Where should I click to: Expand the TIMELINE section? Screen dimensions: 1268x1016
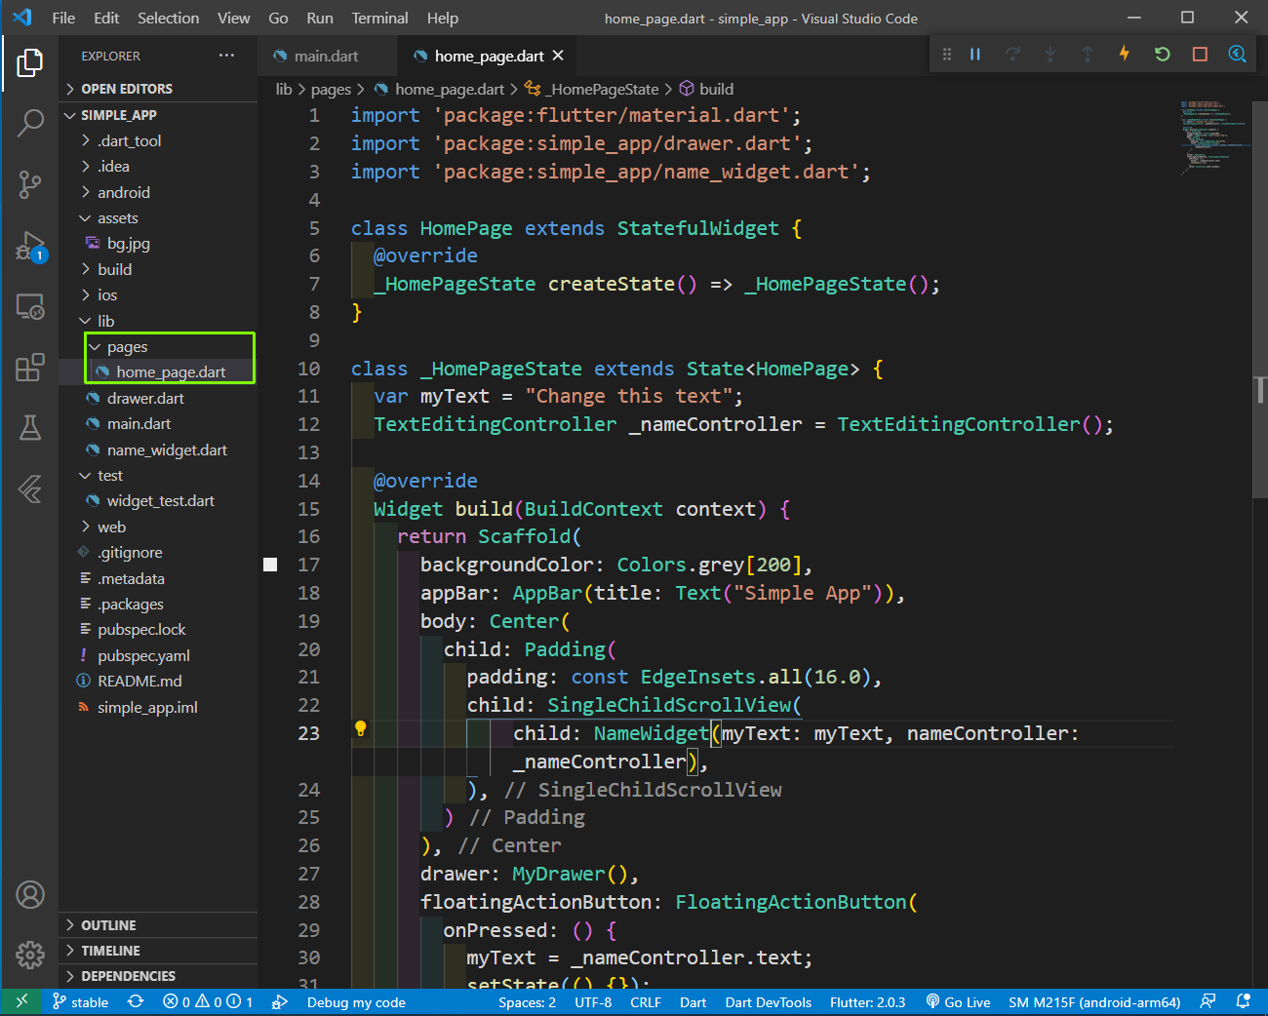click(x=158, y=951)
